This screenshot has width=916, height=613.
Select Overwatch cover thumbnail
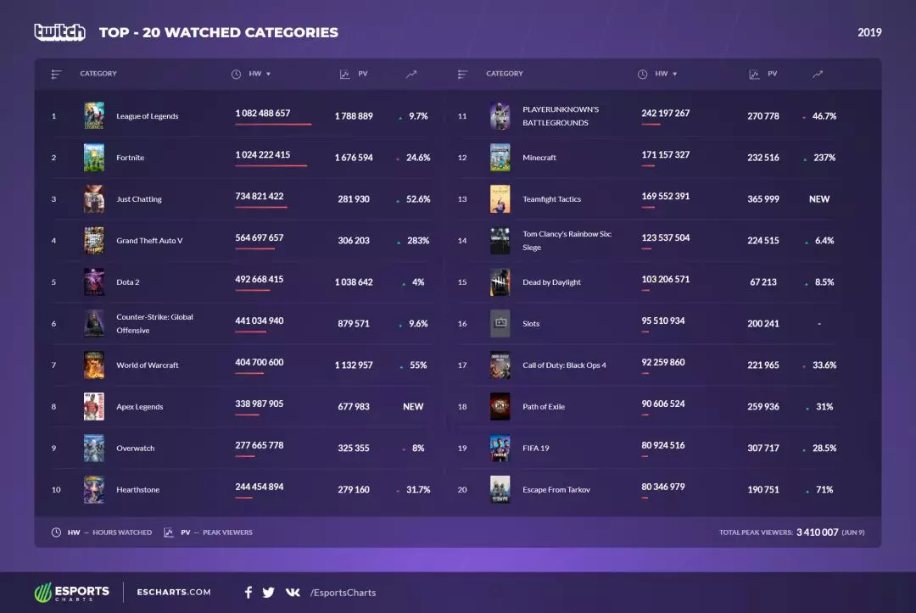94,448
